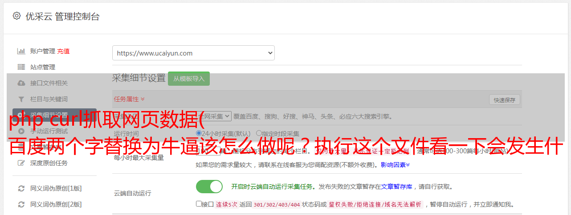Click the 301/302/403/404 status code text
571x215 pixels.
[x=277, y=204]
